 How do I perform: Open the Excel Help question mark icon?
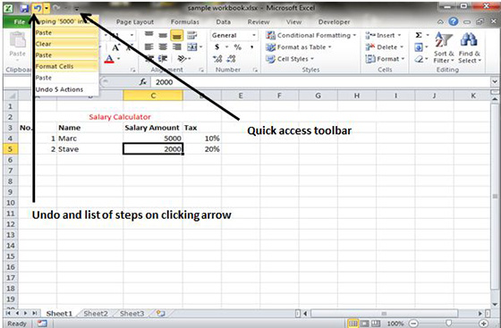coord(454,21)
